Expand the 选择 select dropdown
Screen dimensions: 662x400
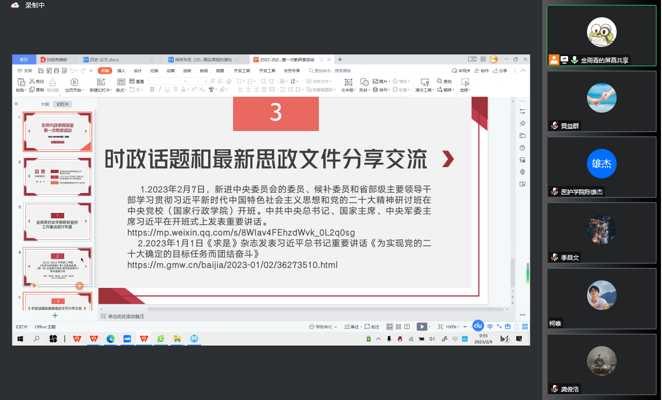(x=465, y=90)
